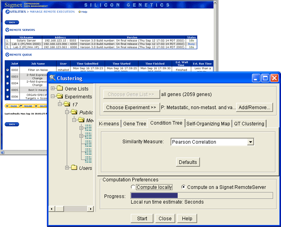
Task: Click the clustering progress bar
Action: pos(202,195)
